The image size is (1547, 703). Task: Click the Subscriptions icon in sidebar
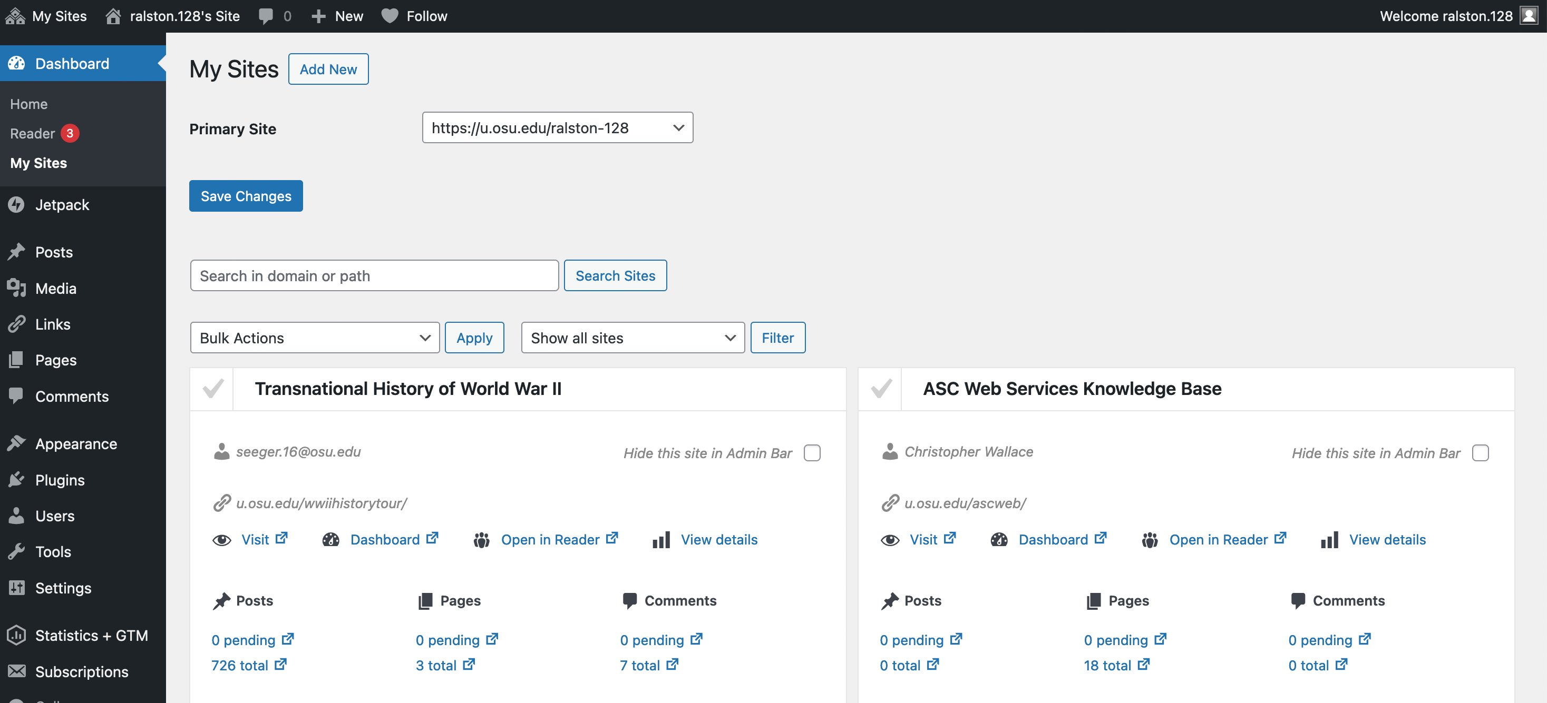click(x=17, y=670)
